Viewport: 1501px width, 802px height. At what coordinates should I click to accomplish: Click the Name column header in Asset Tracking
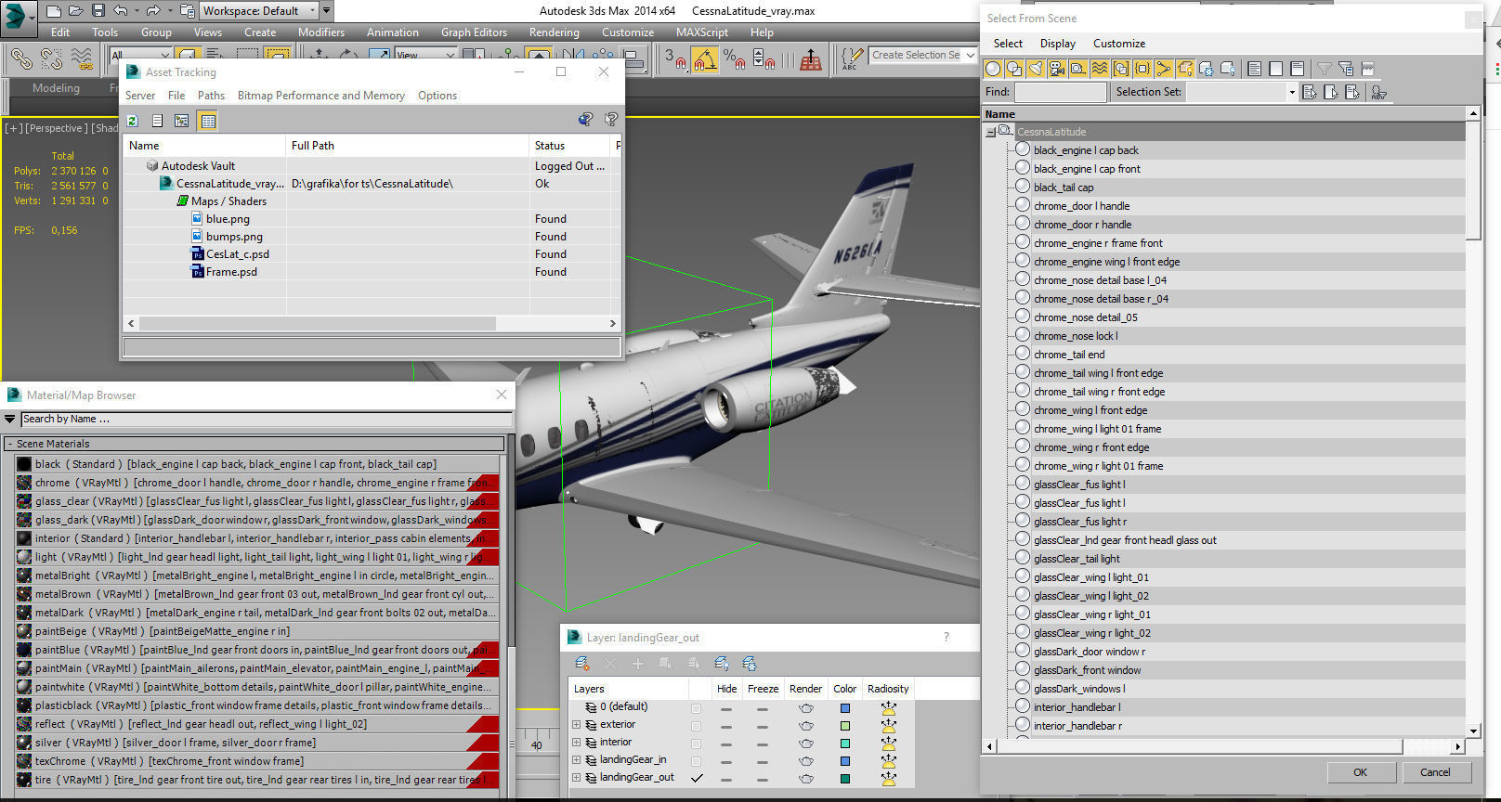(204, 146)
